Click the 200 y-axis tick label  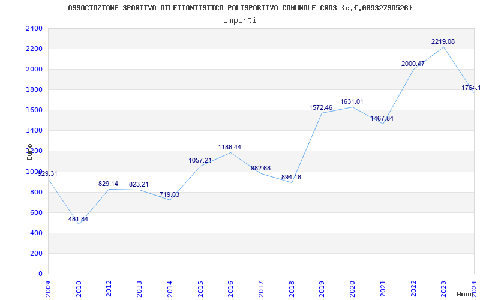click(x=36, y=253)
